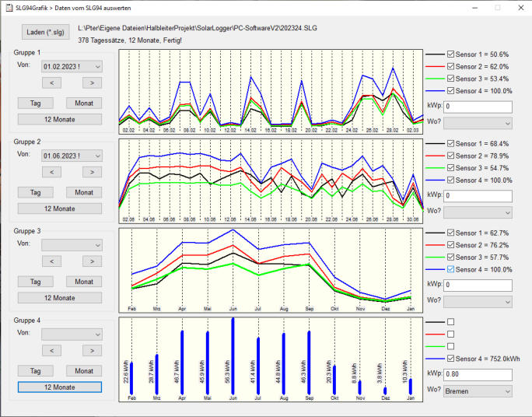Disable Sensor 4 = 752.0kWh checkbox
Image resolution: width=532 pixels, height=417 pixels.
(450, 358)
